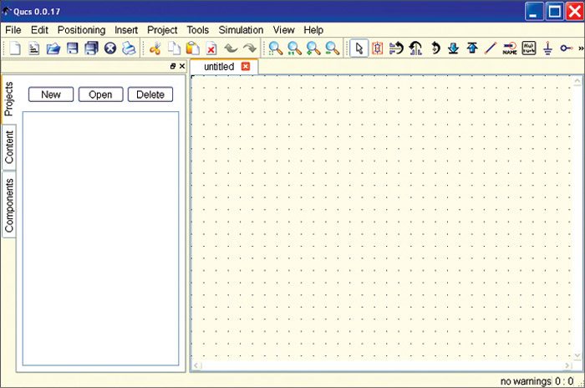Viewport: 585px width, 388px height.
Task: Click the print icon in toolbar
Action: [129, 48]
